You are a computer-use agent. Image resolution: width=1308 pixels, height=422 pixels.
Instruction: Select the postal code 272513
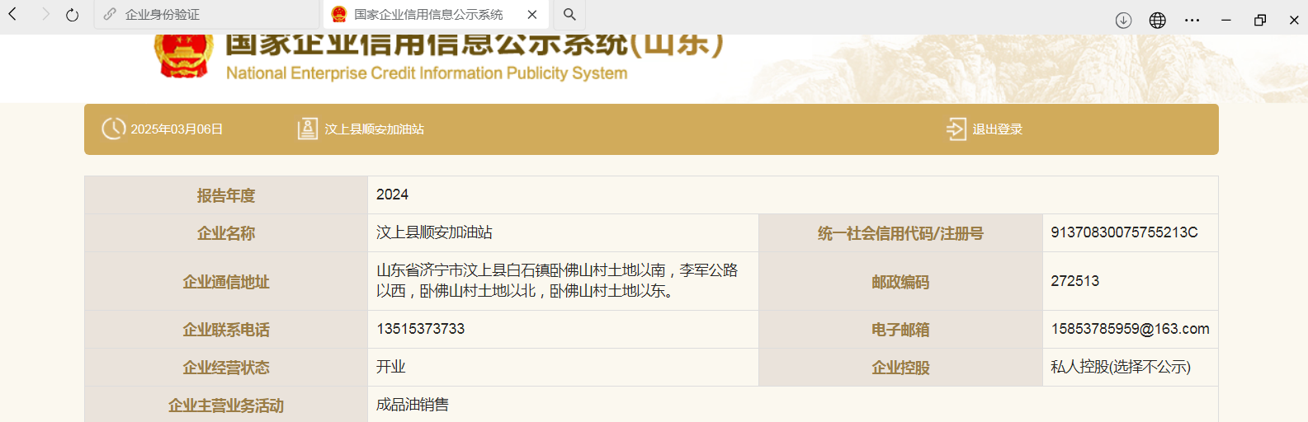(1074, 281)
